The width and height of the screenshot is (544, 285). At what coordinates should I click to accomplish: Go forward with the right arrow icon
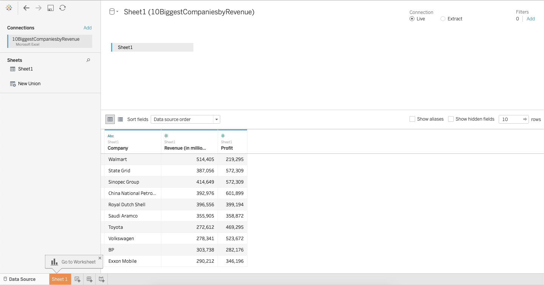point(38,8)
